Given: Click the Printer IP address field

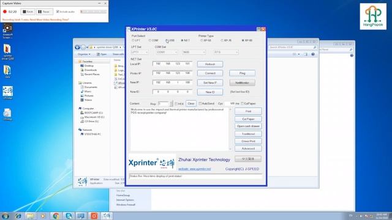Looking at the screenshot, I should 173,73.
